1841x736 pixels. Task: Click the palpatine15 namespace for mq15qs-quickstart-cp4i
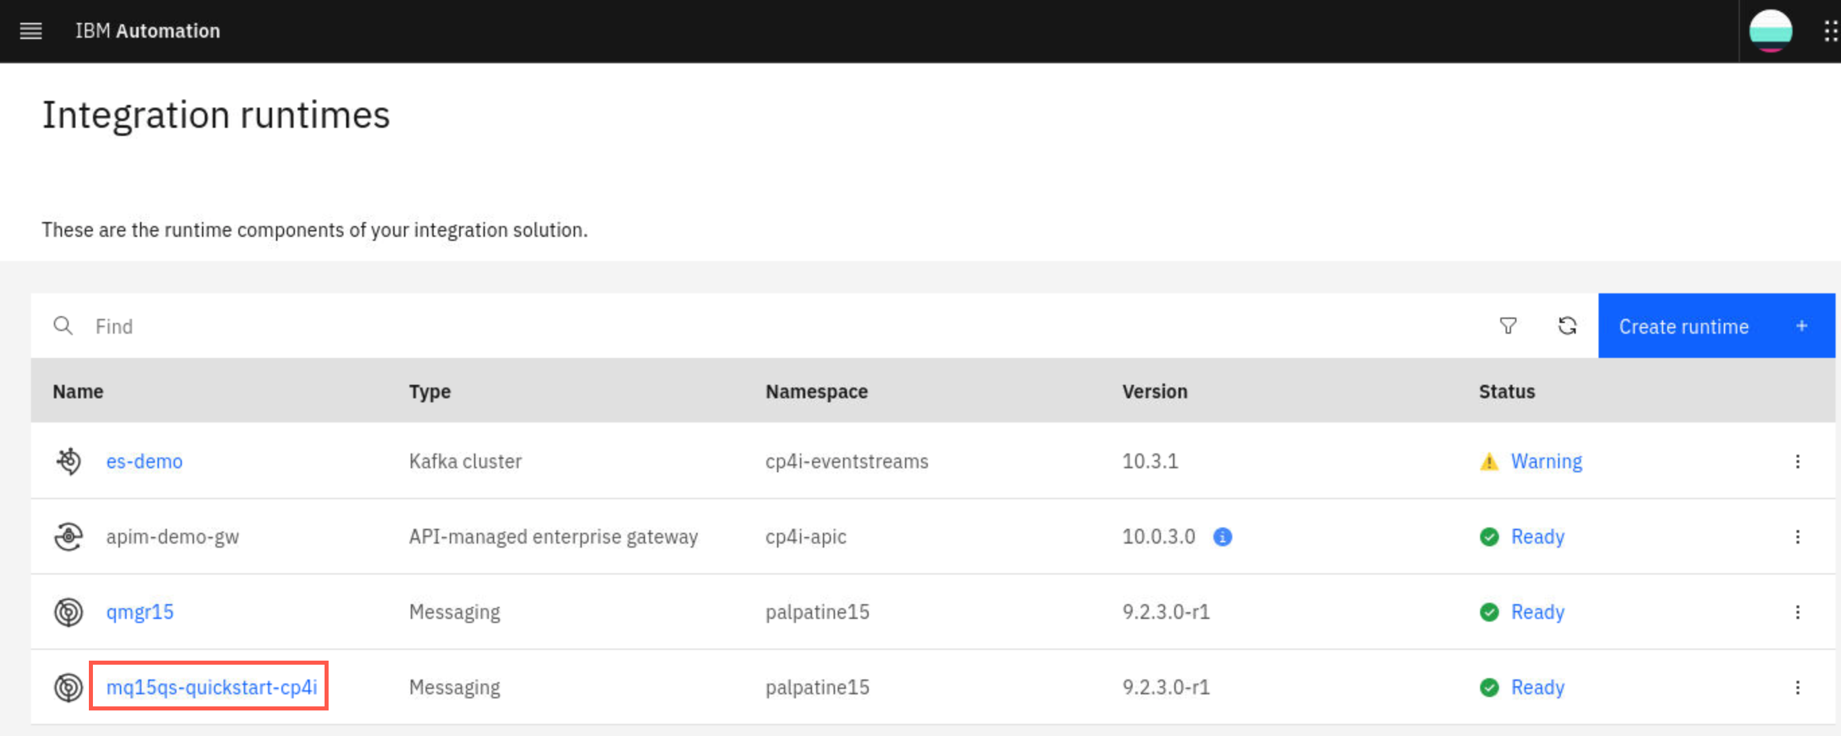pyautogui.click(x=817, y=688)
